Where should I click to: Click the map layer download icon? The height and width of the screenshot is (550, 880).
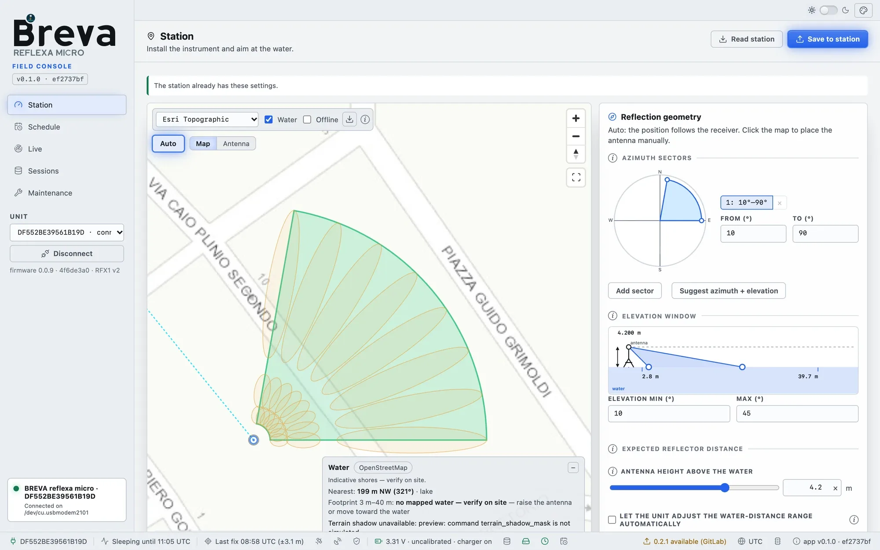(349, 119)
